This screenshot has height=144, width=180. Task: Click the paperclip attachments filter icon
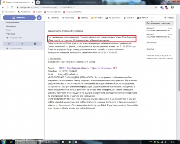[35, 44]
